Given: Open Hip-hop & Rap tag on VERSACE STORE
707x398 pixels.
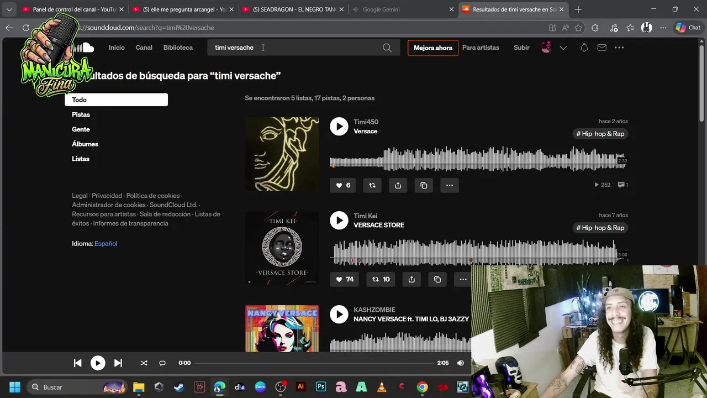Looking at the screenshot, I should click(x=600, y=228).
